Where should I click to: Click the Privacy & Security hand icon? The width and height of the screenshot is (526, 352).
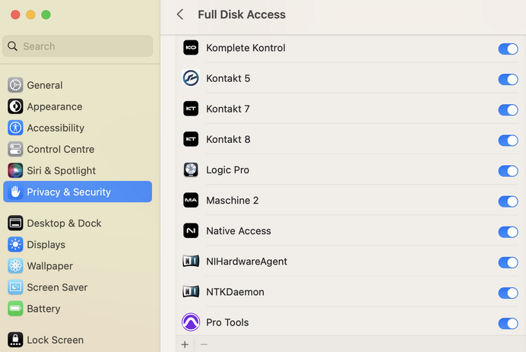click(15, 192)
